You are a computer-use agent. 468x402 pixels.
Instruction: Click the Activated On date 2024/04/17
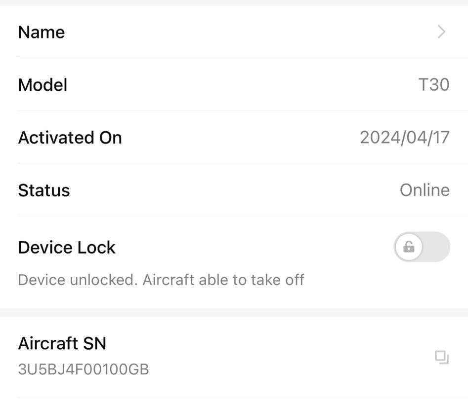(404, 137)
